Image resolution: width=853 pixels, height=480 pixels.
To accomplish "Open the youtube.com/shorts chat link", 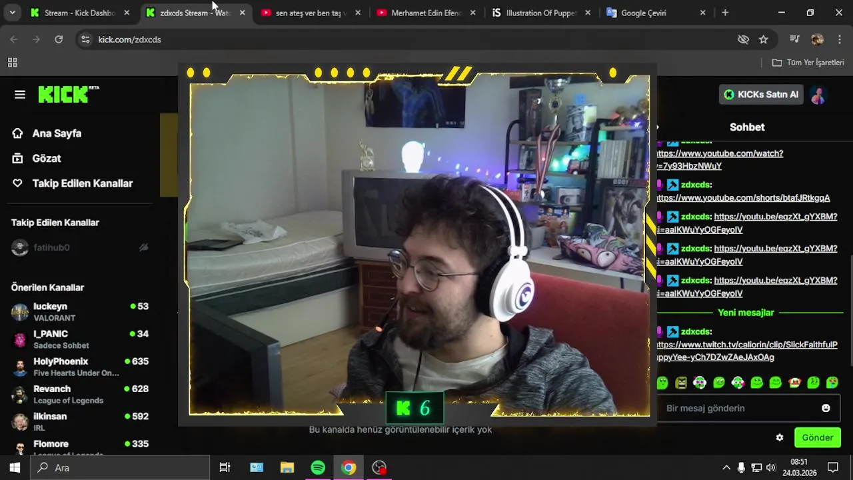I will click(743, 198).
